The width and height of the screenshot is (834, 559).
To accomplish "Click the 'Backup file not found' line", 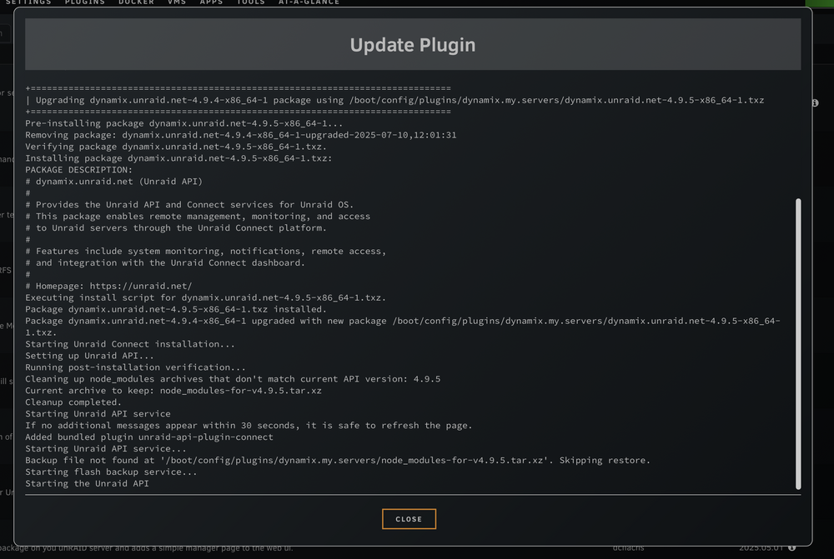I will pos(338,461).
